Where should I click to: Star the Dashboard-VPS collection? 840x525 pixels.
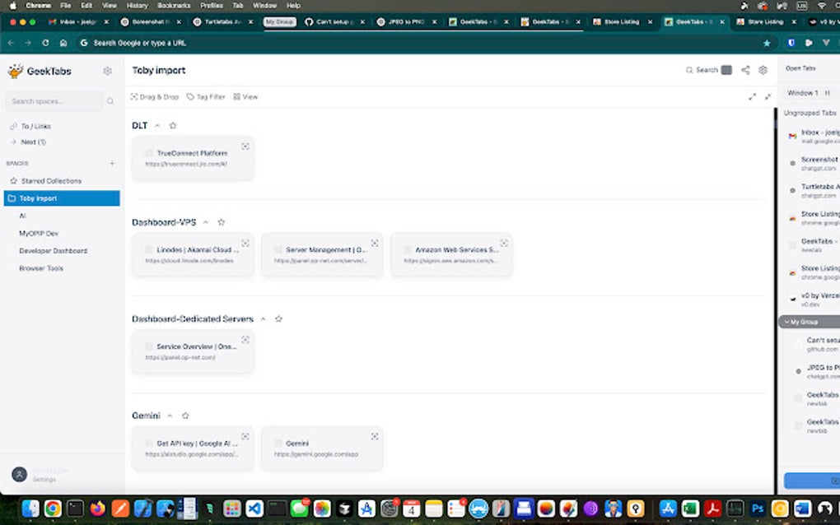(x=221, y=221)
